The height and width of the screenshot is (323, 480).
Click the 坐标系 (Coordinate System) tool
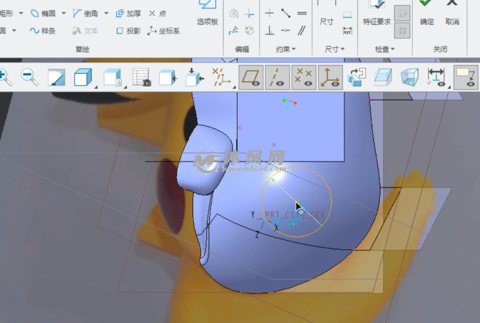coord(163,30)
